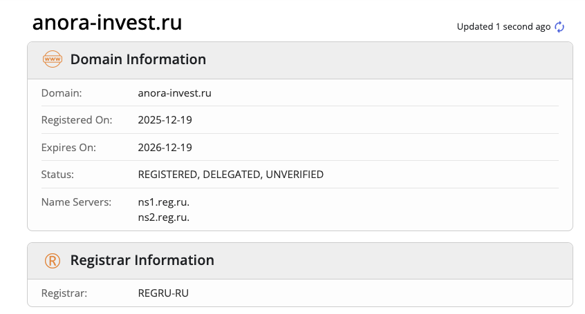Click the REGISTERED, DELEGATED, UNVERIFIED status
The image size is (585, 314).
[x=231, y=175]
